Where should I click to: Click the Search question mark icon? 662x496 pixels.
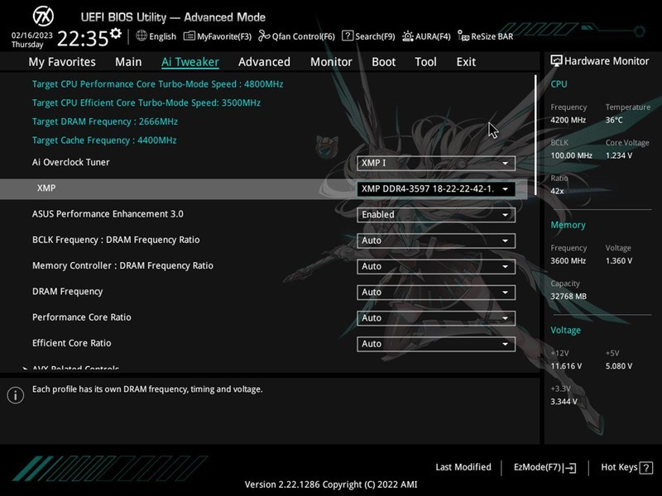[x=348, y=36]
